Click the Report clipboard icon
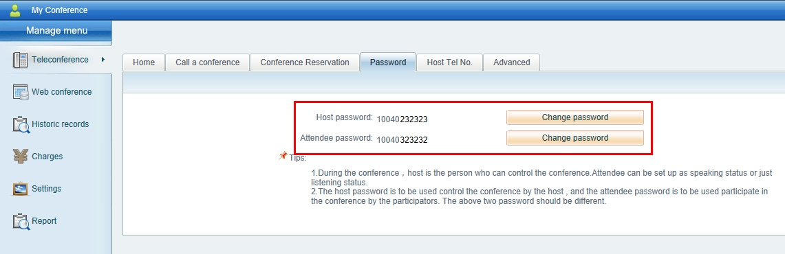Screen dimensions: 785x254 pos(21,221)
